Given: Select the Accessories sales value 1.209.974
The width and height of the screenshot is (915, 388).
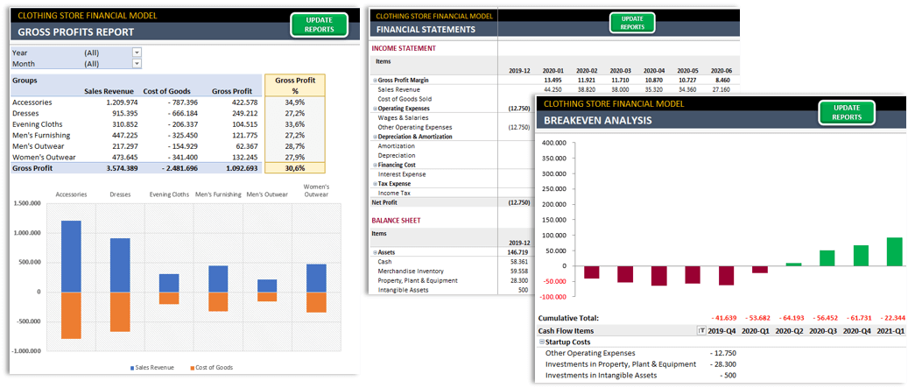Looking at the screenshot, I should tap(120, 102).
